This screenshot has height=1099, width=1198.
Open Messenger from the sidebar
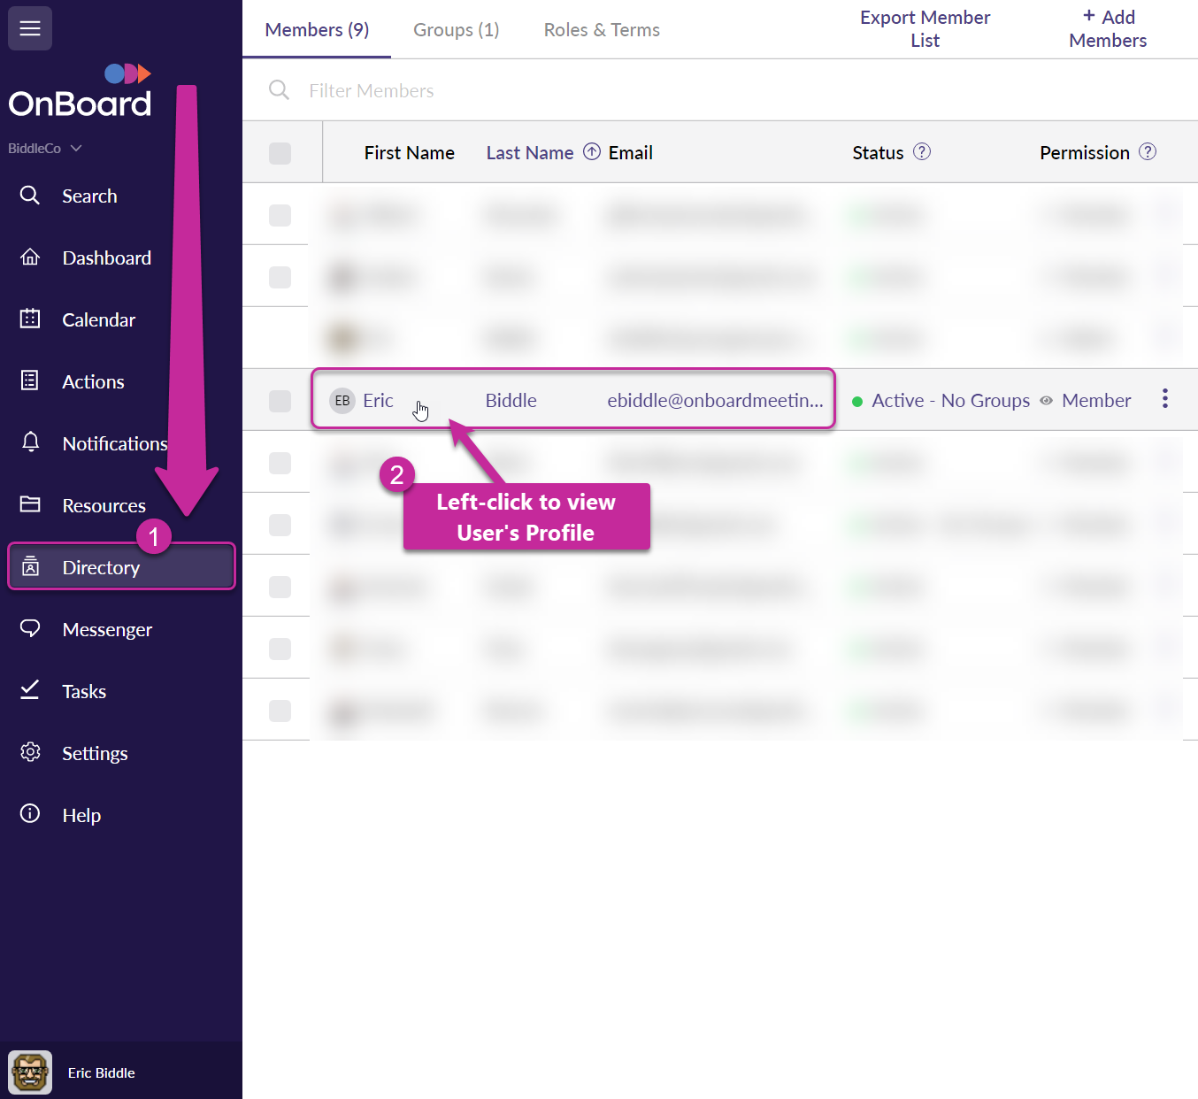click(107, 629)
